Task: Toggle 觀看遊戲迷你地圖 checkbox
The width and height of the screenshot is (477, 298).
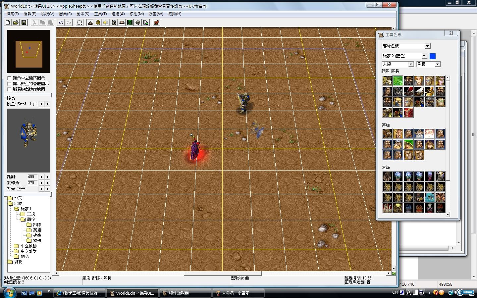Action: pyautogui.click(x=9, y=89)
